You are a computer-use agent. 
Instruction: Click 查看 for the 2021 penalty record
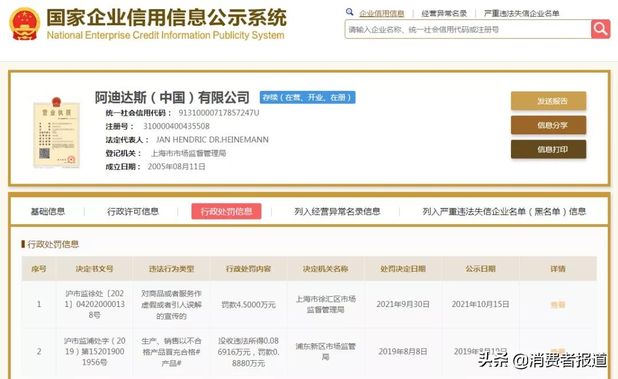(x=557, y=305)
